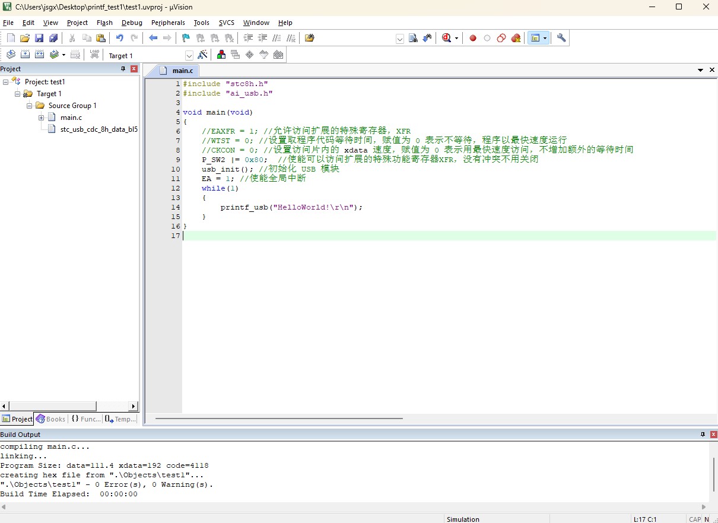Image resolution: width=718 pixels, height=523 pixels.
Task: Click the Paste clipboard icon
Action: (101, 38)
